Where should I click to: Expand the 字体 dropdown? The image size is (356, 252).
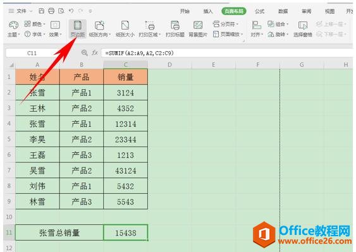(35, 34)
